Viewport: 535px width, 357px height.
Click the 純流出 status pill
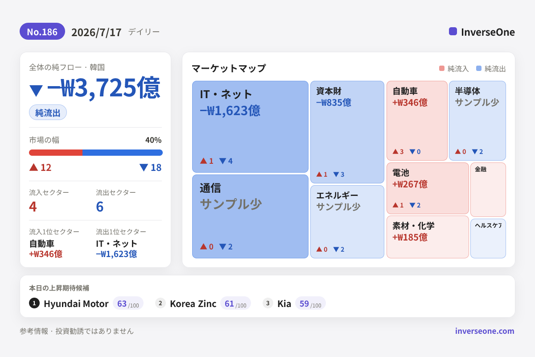(x=48, y=112)
